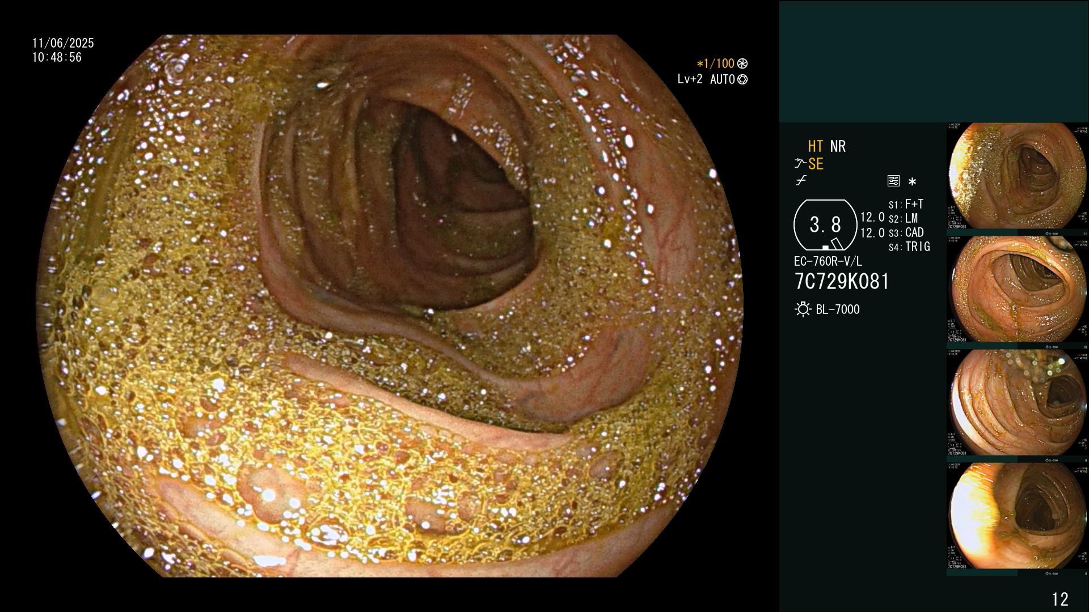Select the S1: F+T switch assignment

pos(906,205)
